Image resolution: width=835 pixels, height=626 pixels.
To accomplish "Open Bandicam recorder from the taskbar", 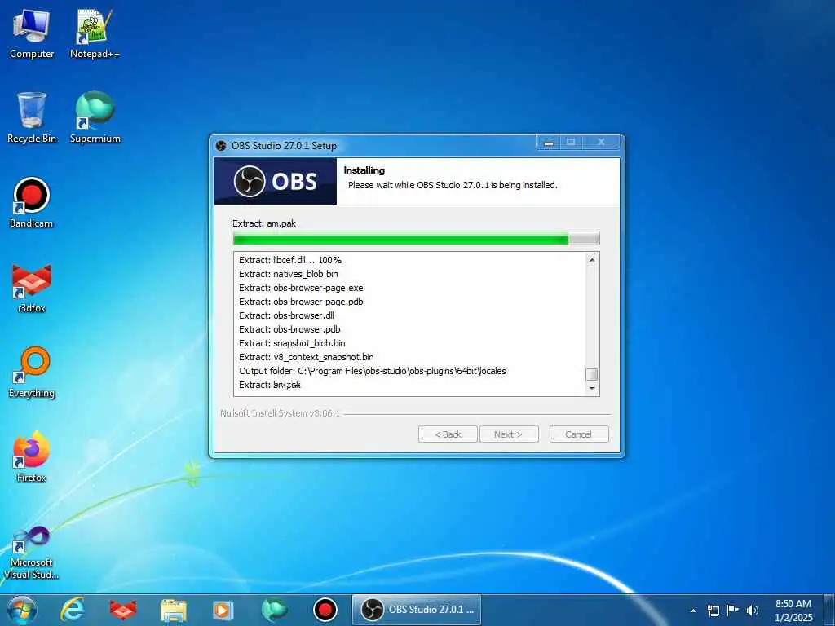I will tap(325, 610).
